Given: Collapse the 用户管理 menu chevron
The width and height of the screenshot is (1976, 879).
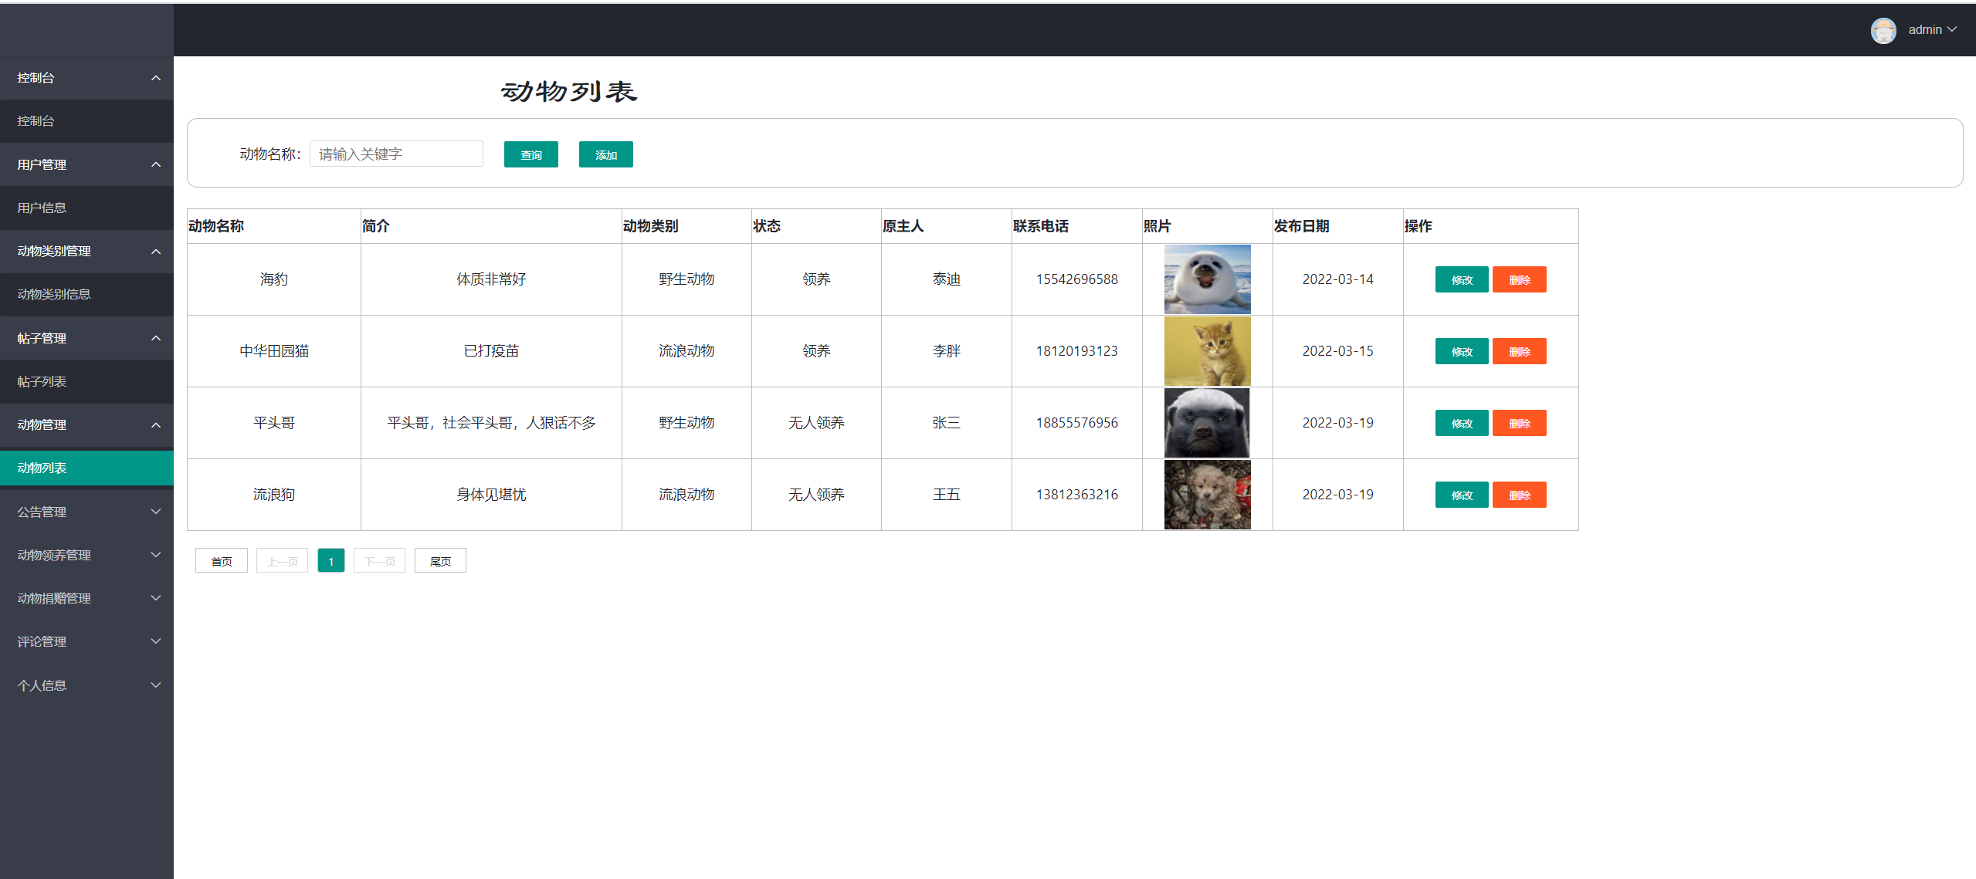Looking at the screenshot, I should (x=155, y=164).
